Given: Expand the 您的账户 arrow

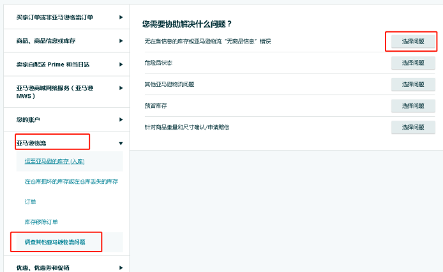Looking at the screenshot, I should pyautogui.click(x=121, y=119).
